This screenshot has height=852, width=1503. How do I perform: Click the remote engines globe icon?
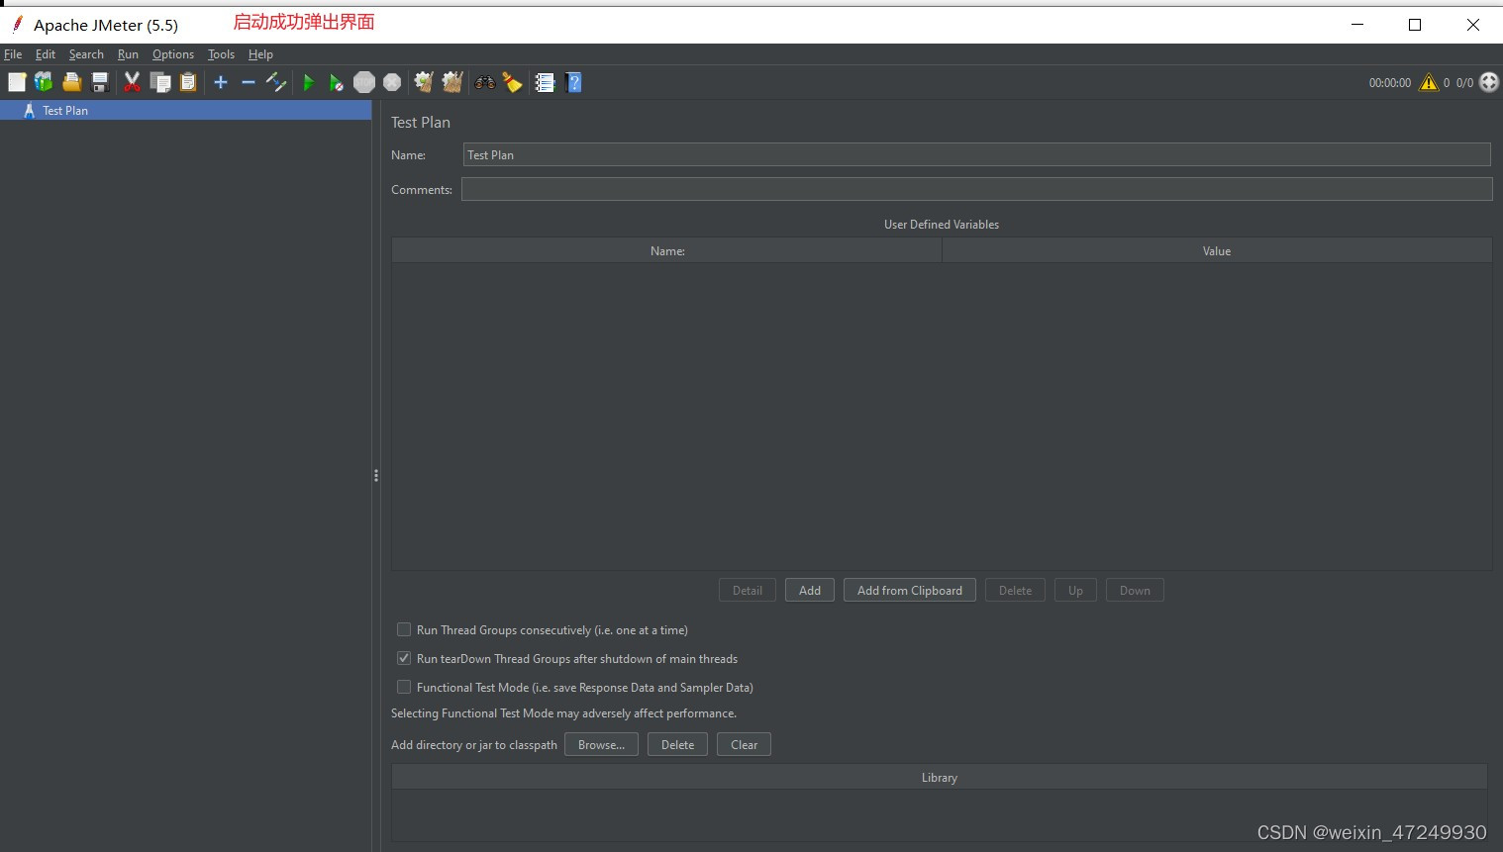(x=1489, y=82)
